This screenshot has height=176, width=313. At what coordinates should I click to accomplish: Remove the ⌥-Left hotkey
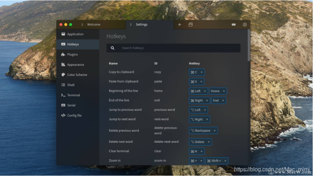(x=205, y=110)
